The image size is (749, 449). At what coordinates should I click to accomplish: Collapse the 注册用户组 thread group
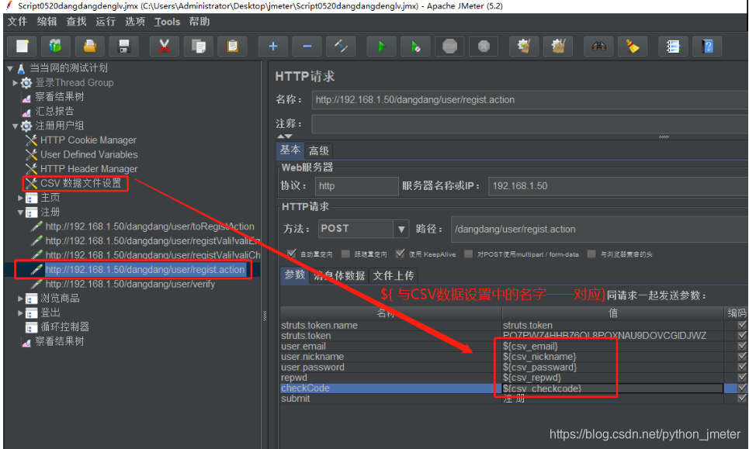click(x=15, y=126)
